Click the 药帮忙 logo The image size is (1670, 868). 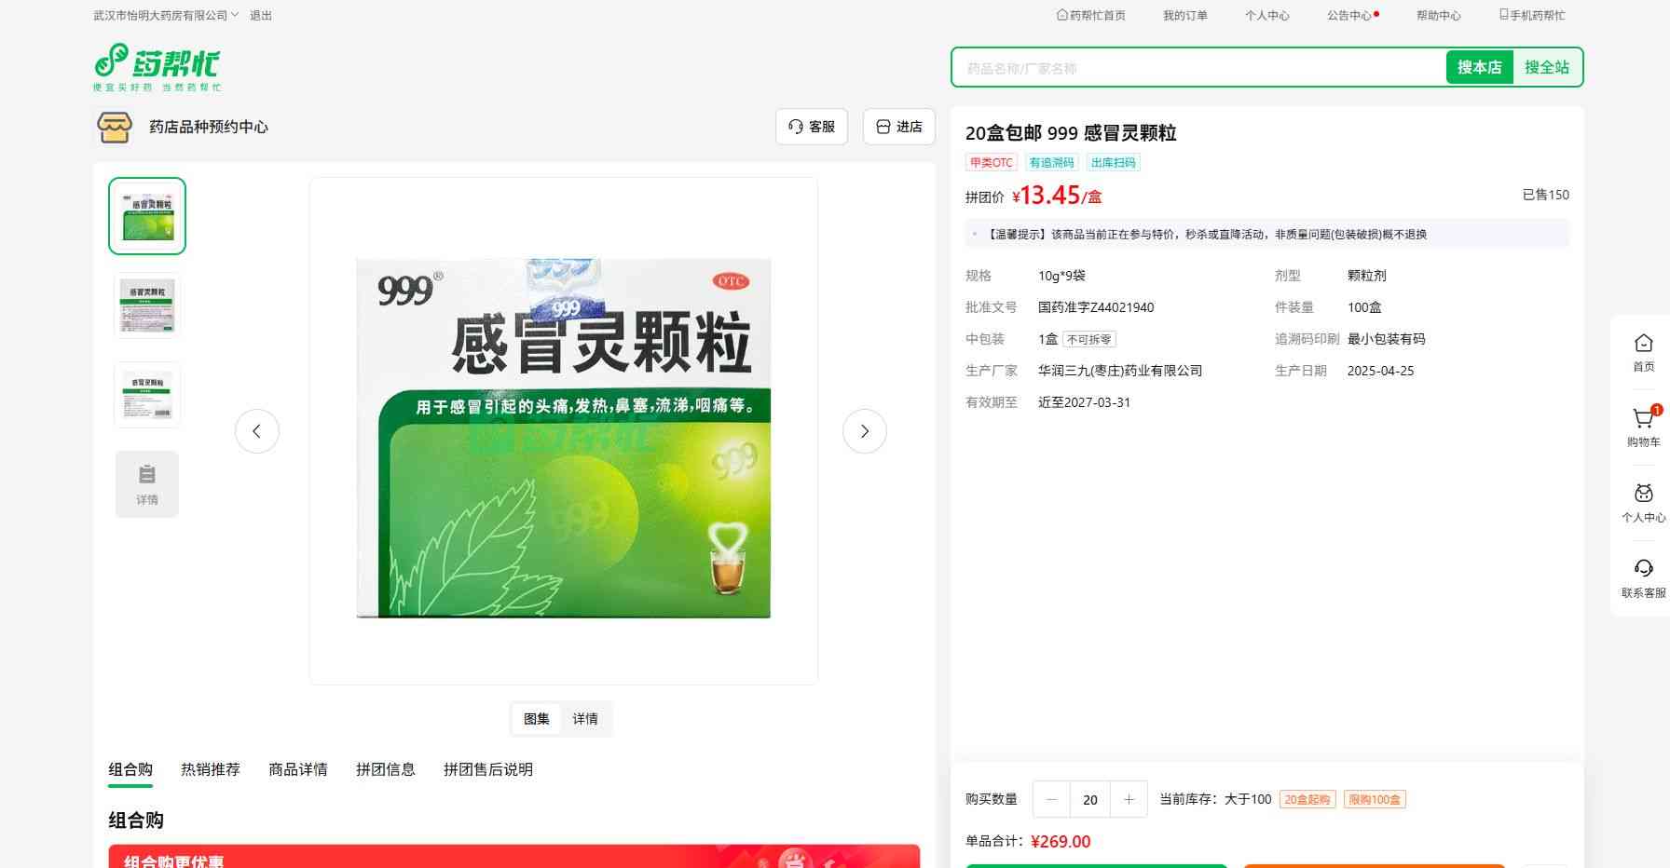[x=157, y=66]
